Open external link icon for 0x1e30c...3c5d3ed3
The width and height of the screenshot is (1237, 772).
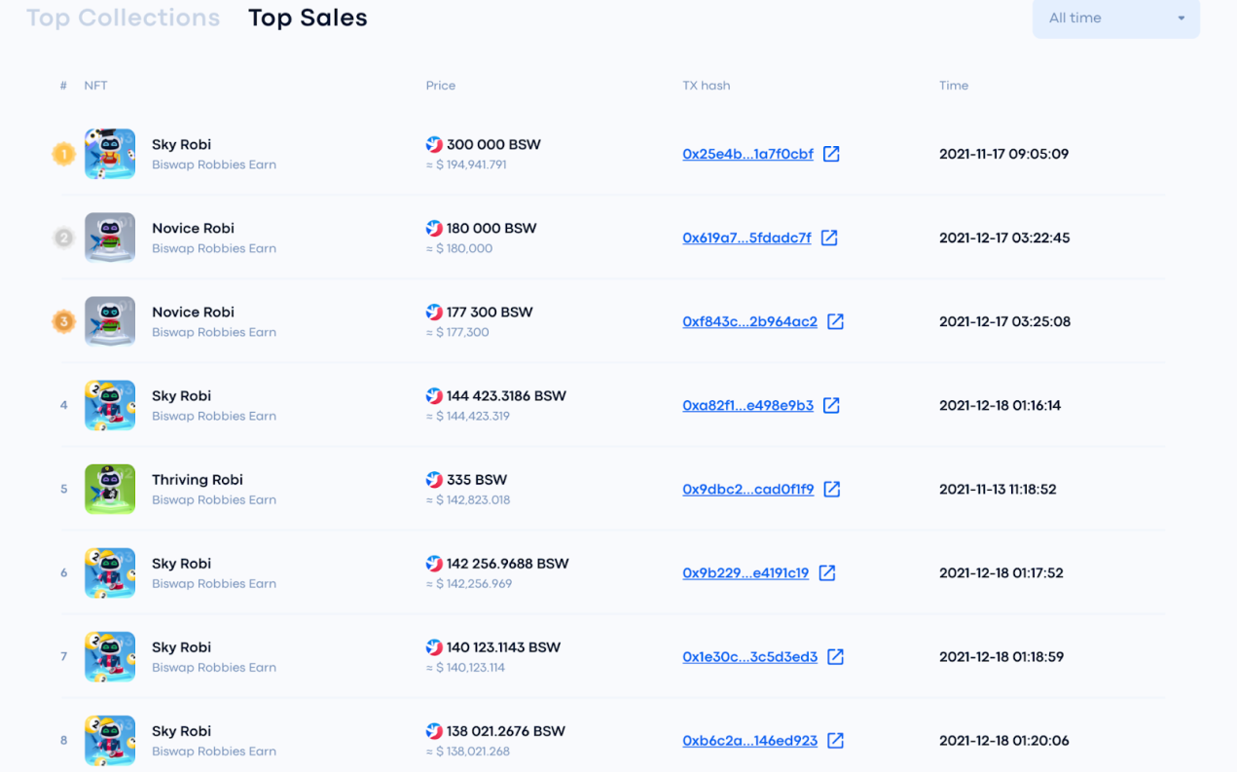[x=835, y=656]
